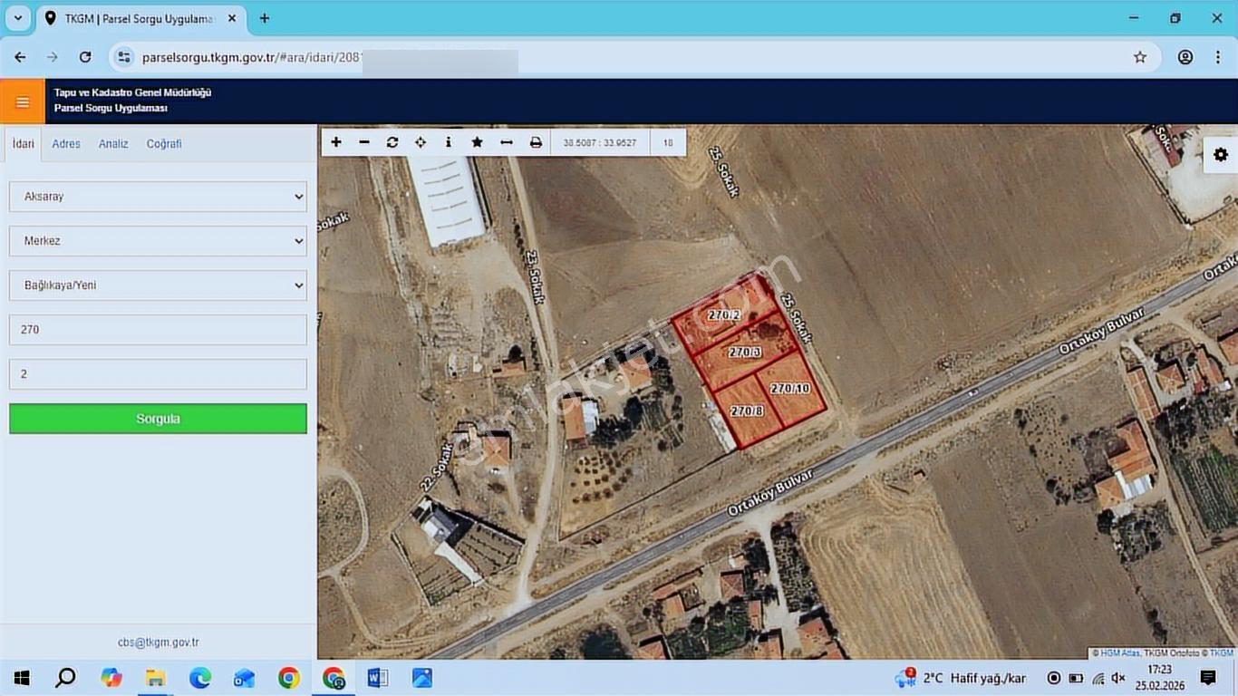Open the orange hamburger menu

tap(23, 101)
